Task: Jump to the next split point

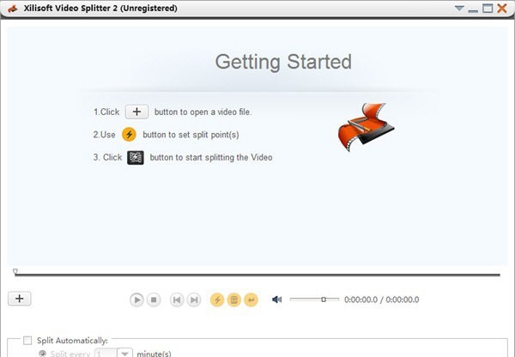Action: (194, 300)
